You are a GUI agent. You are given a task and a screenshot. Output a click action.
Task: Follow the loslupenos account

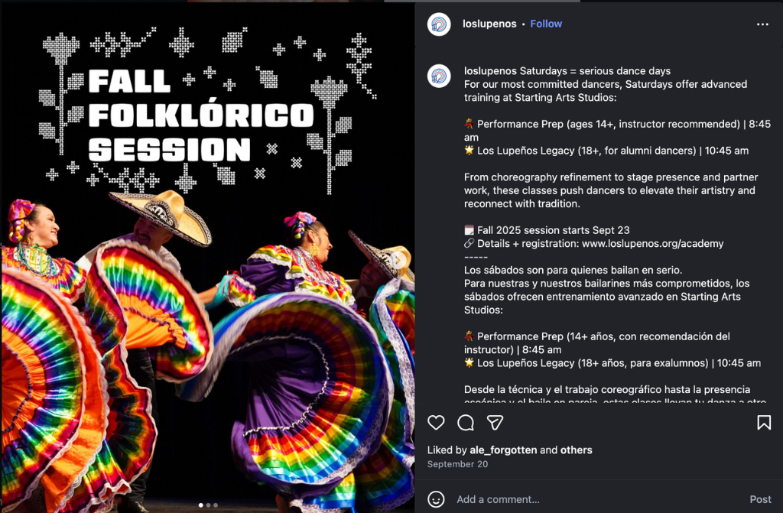tap(546, 24)
